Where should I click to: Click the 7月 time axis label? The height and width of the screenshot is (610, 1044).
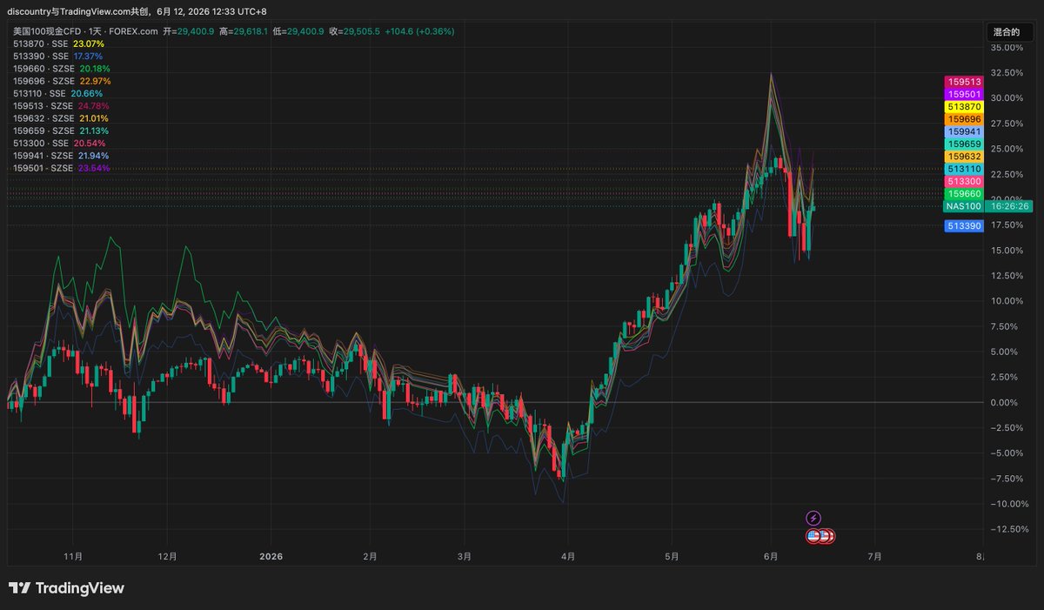(x=874, y=556)
